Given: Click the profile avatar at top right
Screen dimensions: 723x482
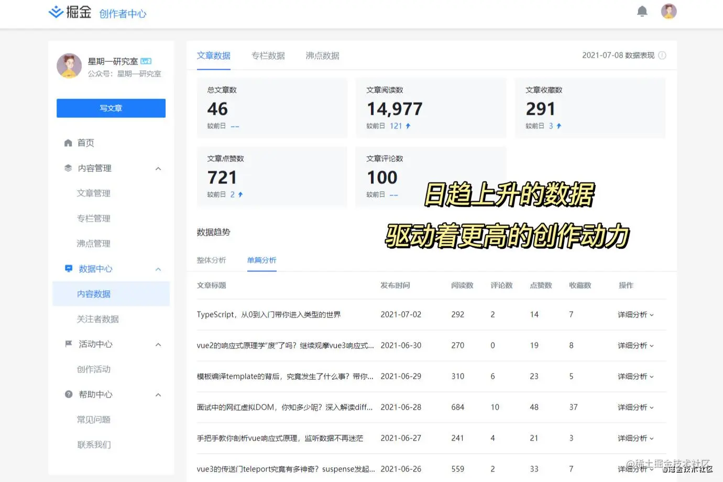Looking at the screenshot, I should point(669,11).
